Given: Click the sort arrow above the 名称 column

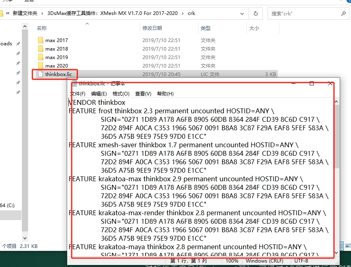Looking at the screenshot, I should tap(87, 23).
